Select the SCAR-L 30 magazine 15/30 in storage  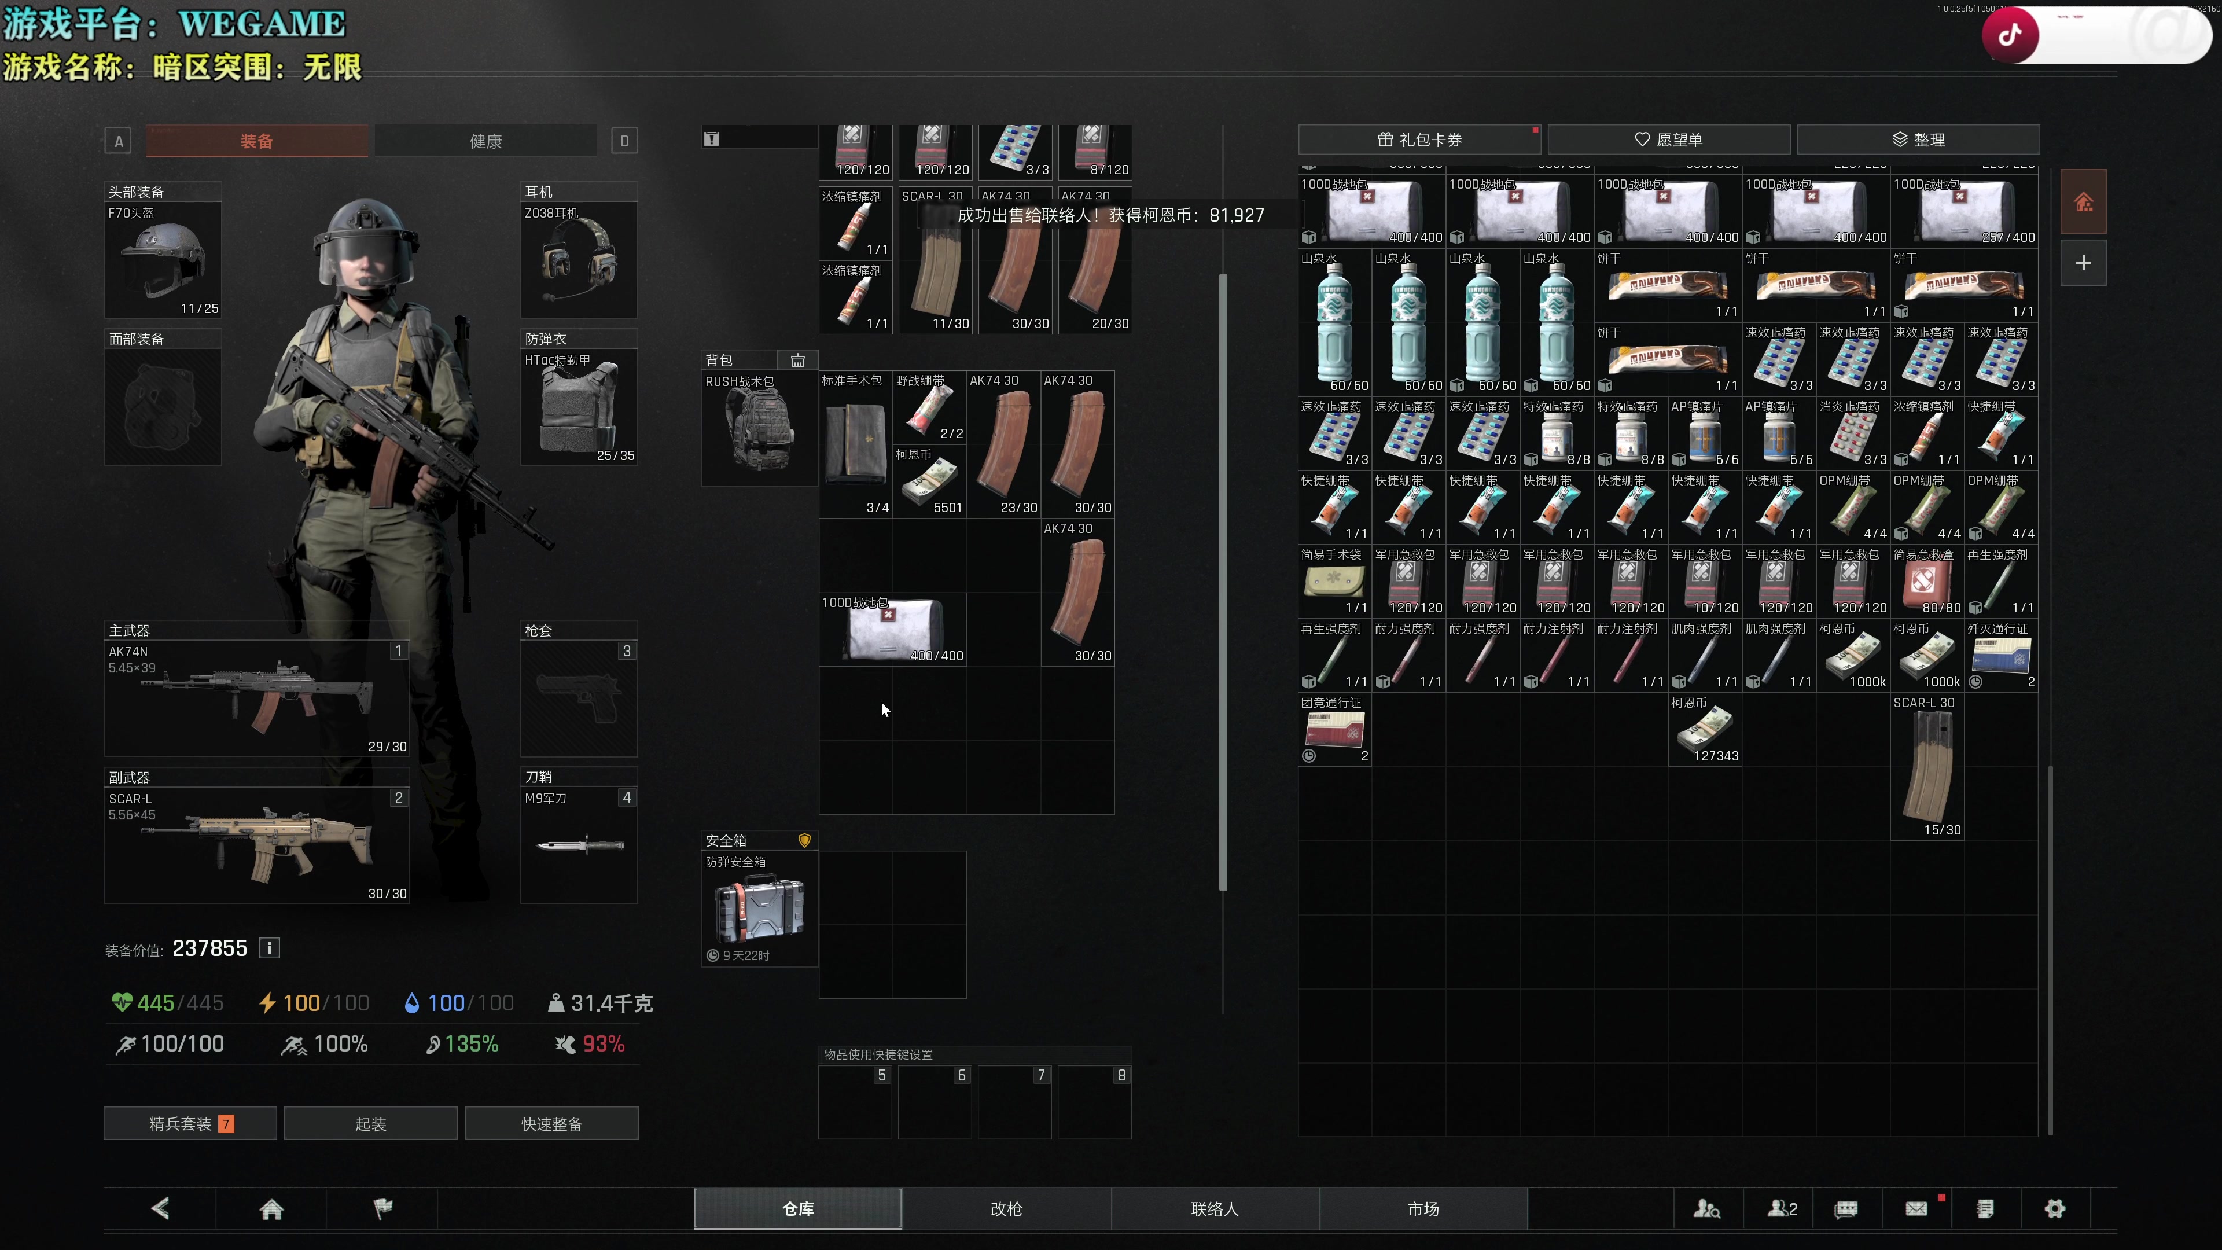pyautogui.click(x=1927, y=766)
